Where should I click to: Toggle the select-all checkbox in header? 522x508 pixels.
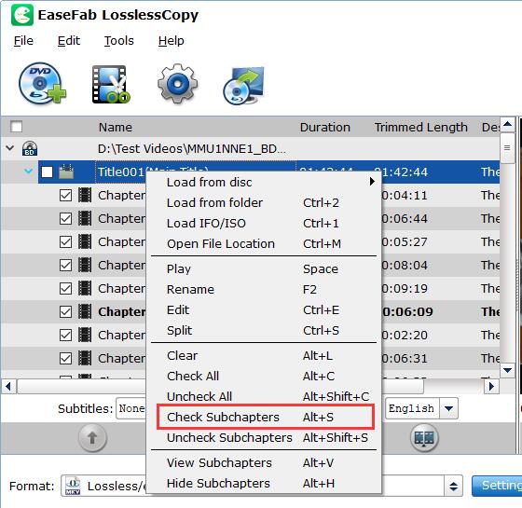(x=17, y=127)
